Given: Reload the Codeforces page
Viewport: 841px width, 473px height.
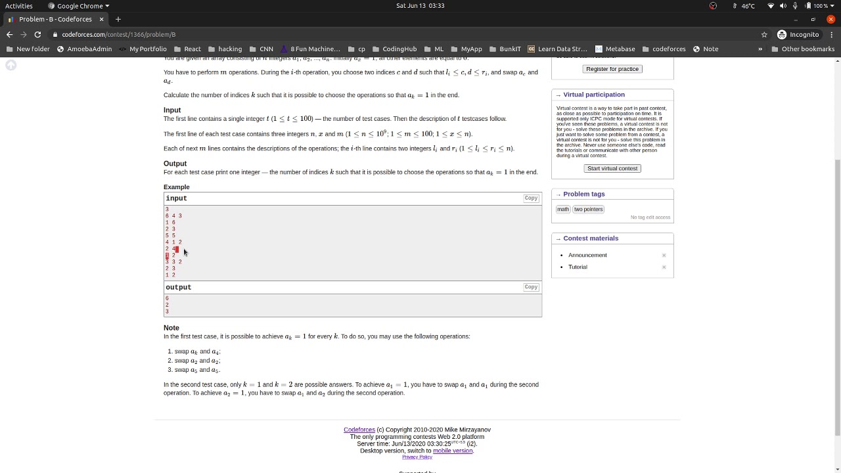Looking at the screenshot, I should point(37,34).
